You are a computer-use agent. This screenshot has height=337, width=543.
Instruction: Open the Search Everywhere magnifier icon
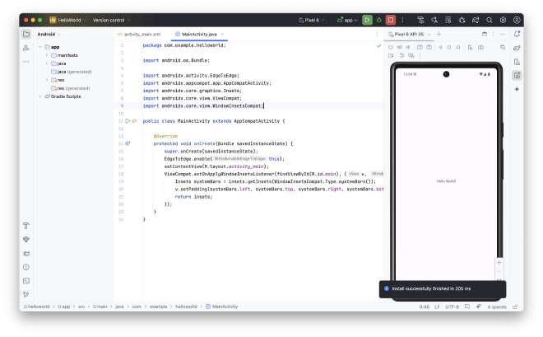pos(490,20)
